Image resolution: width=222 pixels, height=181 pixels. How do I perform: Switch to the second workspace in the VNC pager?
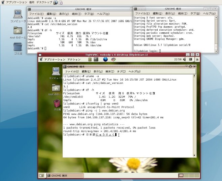click(186, 176)
